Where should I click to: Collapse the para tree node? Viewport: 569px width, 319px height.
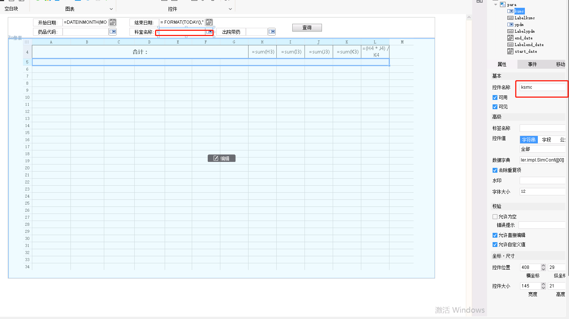coord(496,4)
